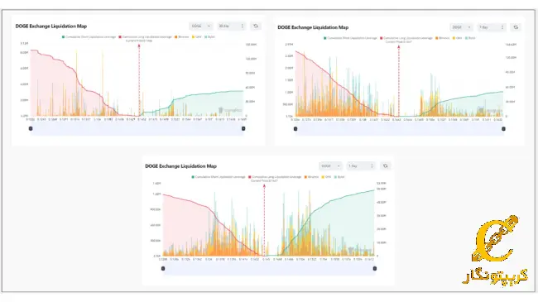The image size is (538, 302).
Task: Click refresh icon on 7 day liquidation map
Action: [516, 27]
